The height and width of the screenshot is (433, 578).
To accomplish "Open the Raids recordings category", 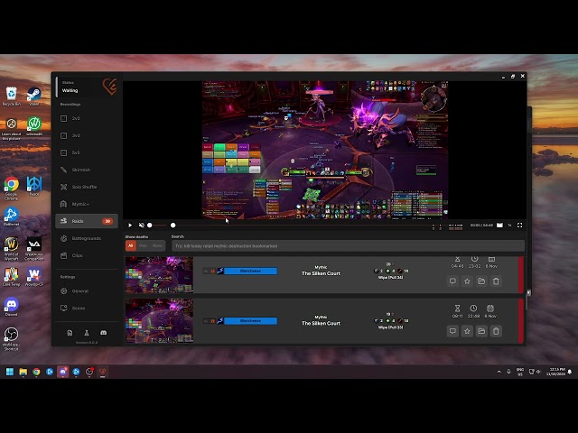I will [87, 221].
